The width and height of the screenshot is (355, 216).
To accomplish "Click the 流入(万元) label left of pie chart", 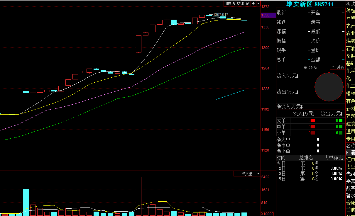I will tap(287, 76).
